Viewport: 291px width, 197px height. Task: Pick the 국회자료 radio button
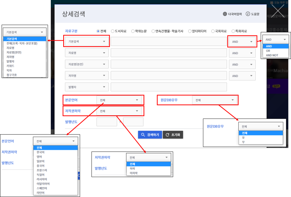pyautogui.click(x=213, y=31)
